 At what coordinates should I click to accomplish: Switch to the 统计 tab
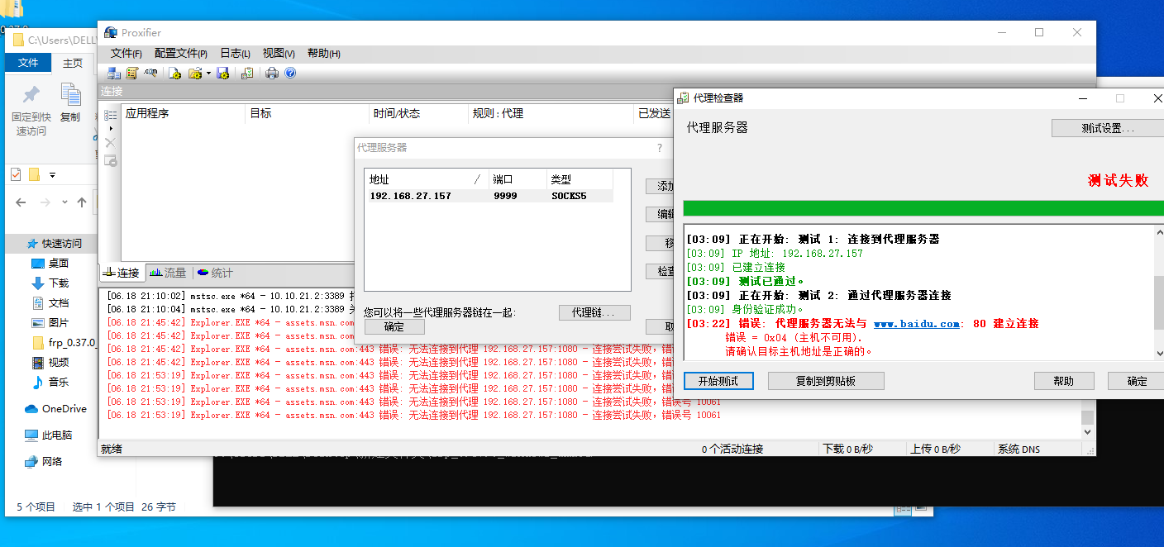point(215,273)
